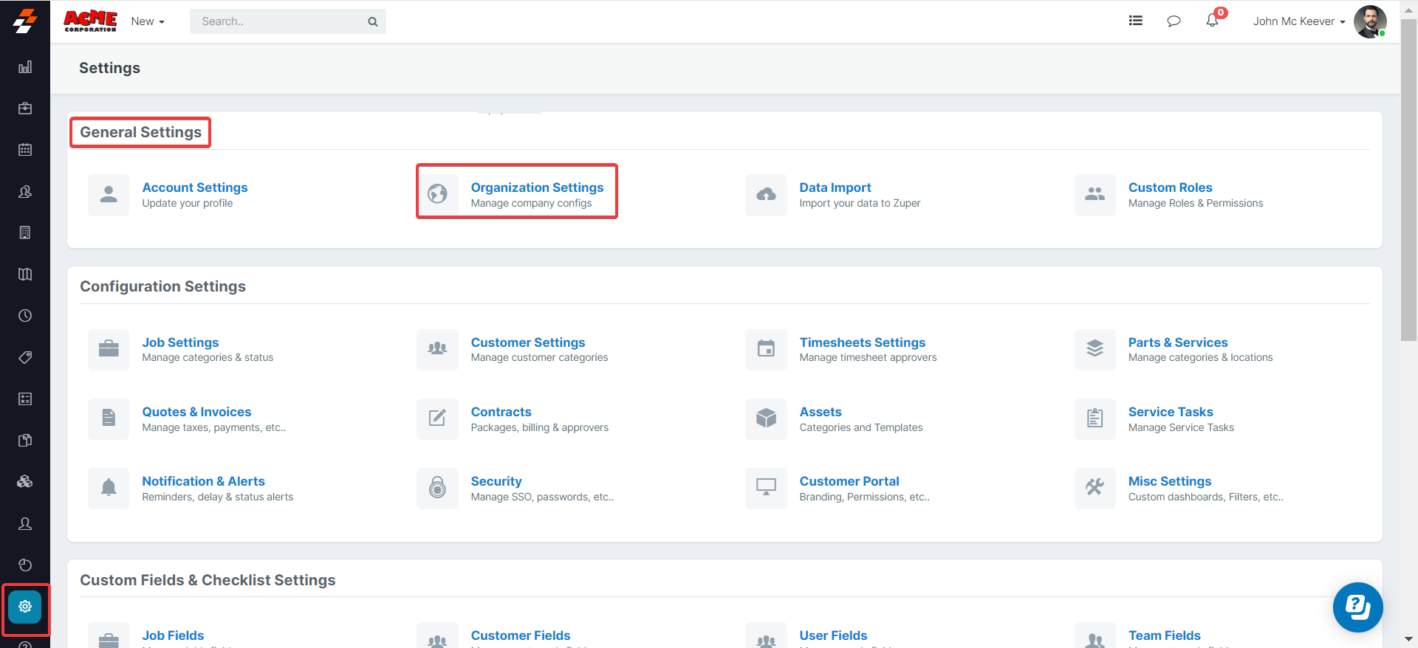The width and height of the screenshot is (1418, 648).
Task: Open Data Import page
Action: (x=835, y=187)
